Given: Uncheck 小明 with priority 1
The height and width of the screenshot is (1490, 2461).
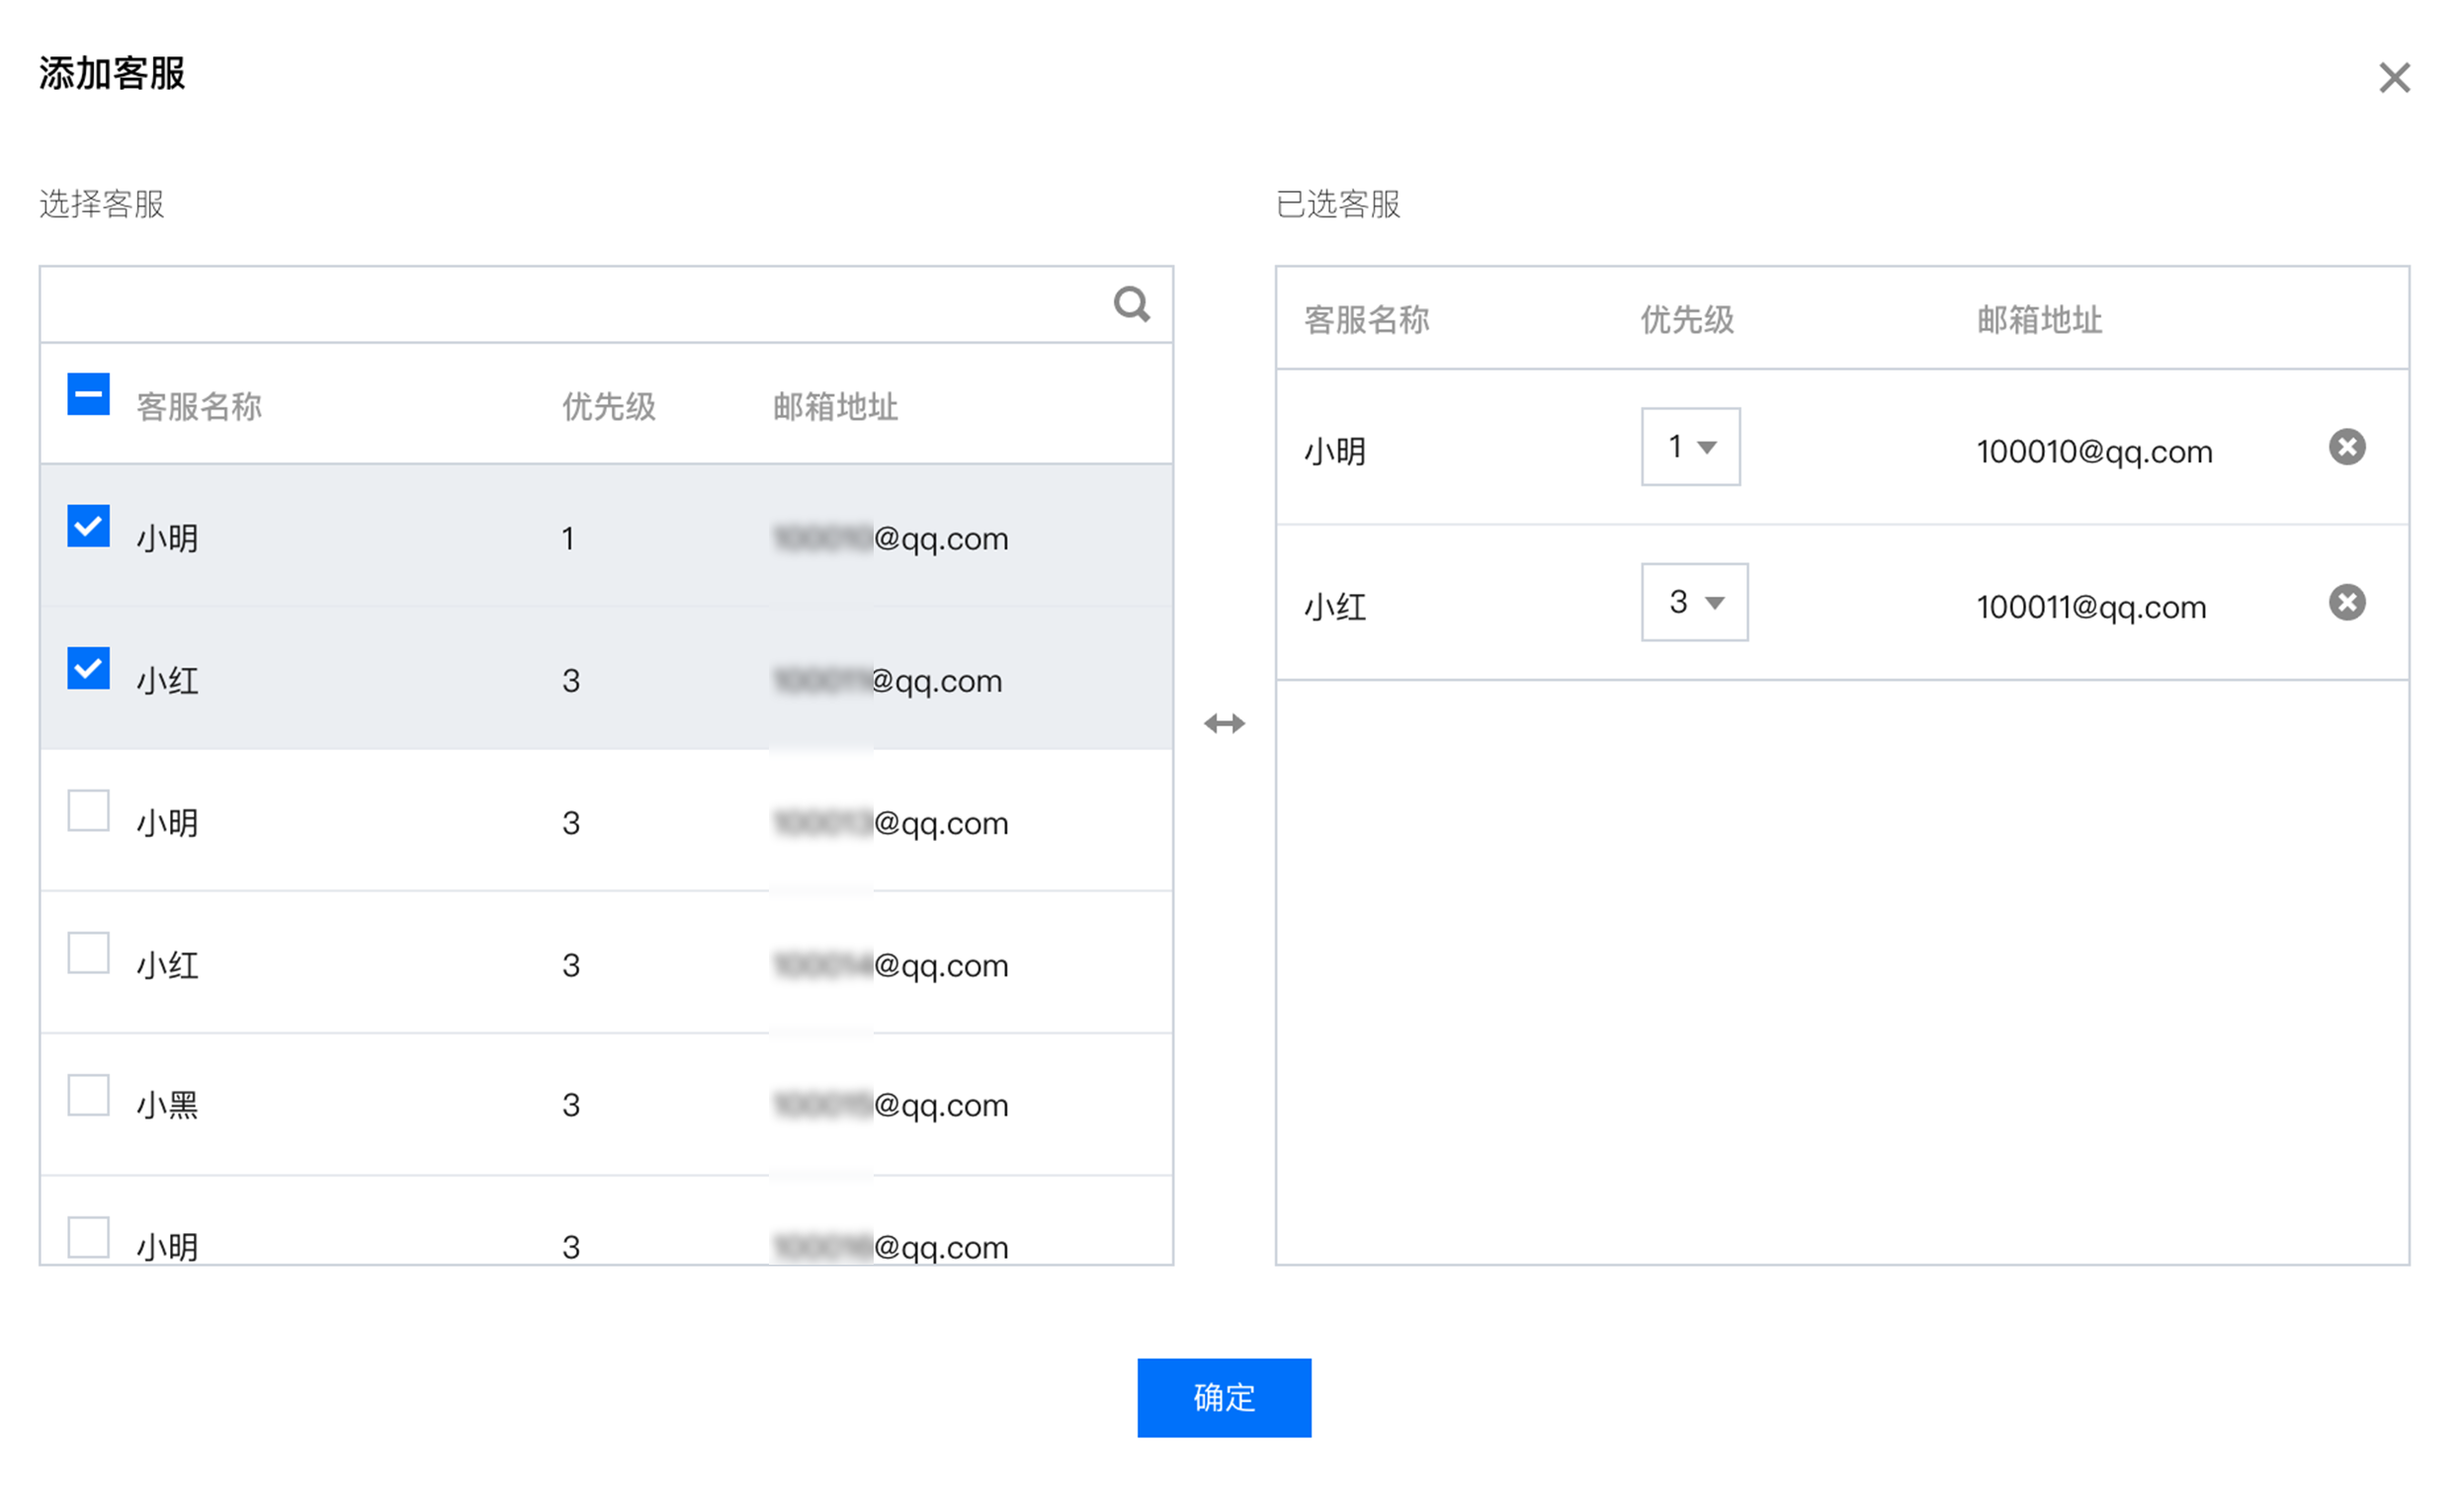Looking at the screenshot, I should pos(88,526).
